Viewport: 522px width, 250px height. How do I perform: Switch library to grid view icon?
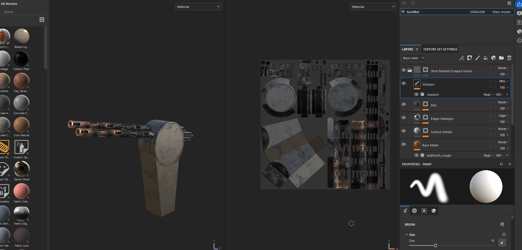pyautogui.click(x=42, y=20)
